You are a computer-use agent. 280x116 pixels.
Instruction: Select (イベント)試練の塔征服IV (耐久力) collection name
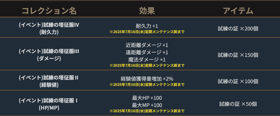pyautogui.click(x=49, y=28)
